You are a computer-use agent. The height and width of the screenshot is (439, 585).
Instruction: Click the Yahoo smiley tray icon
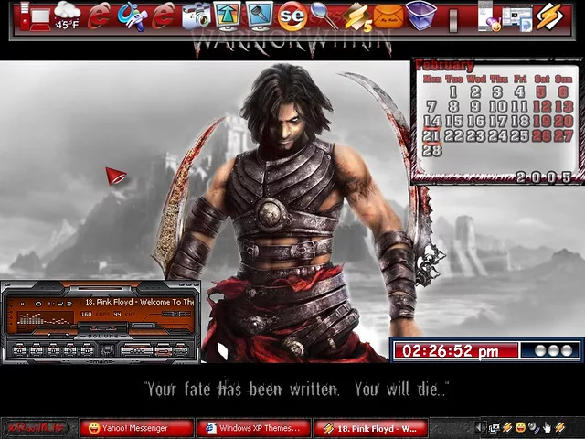[x=520, y=427]
